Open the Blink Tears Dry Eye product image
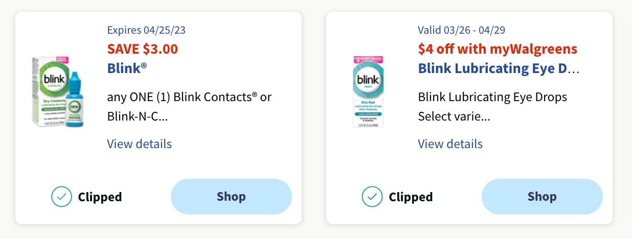Viewport: 632px width, 239px height. (368, 92)
